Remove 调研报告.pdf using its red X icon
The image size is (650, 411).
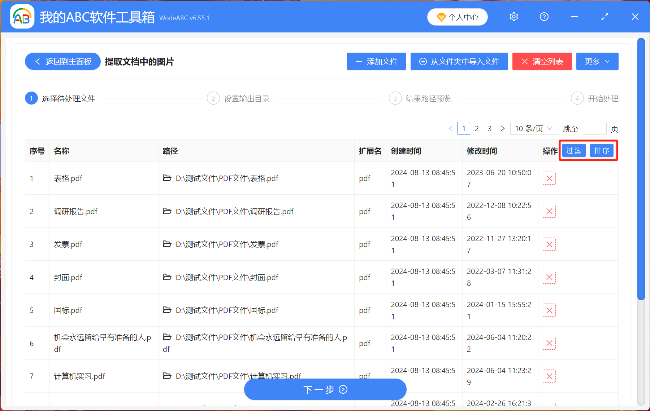click(x=549, y=211)
